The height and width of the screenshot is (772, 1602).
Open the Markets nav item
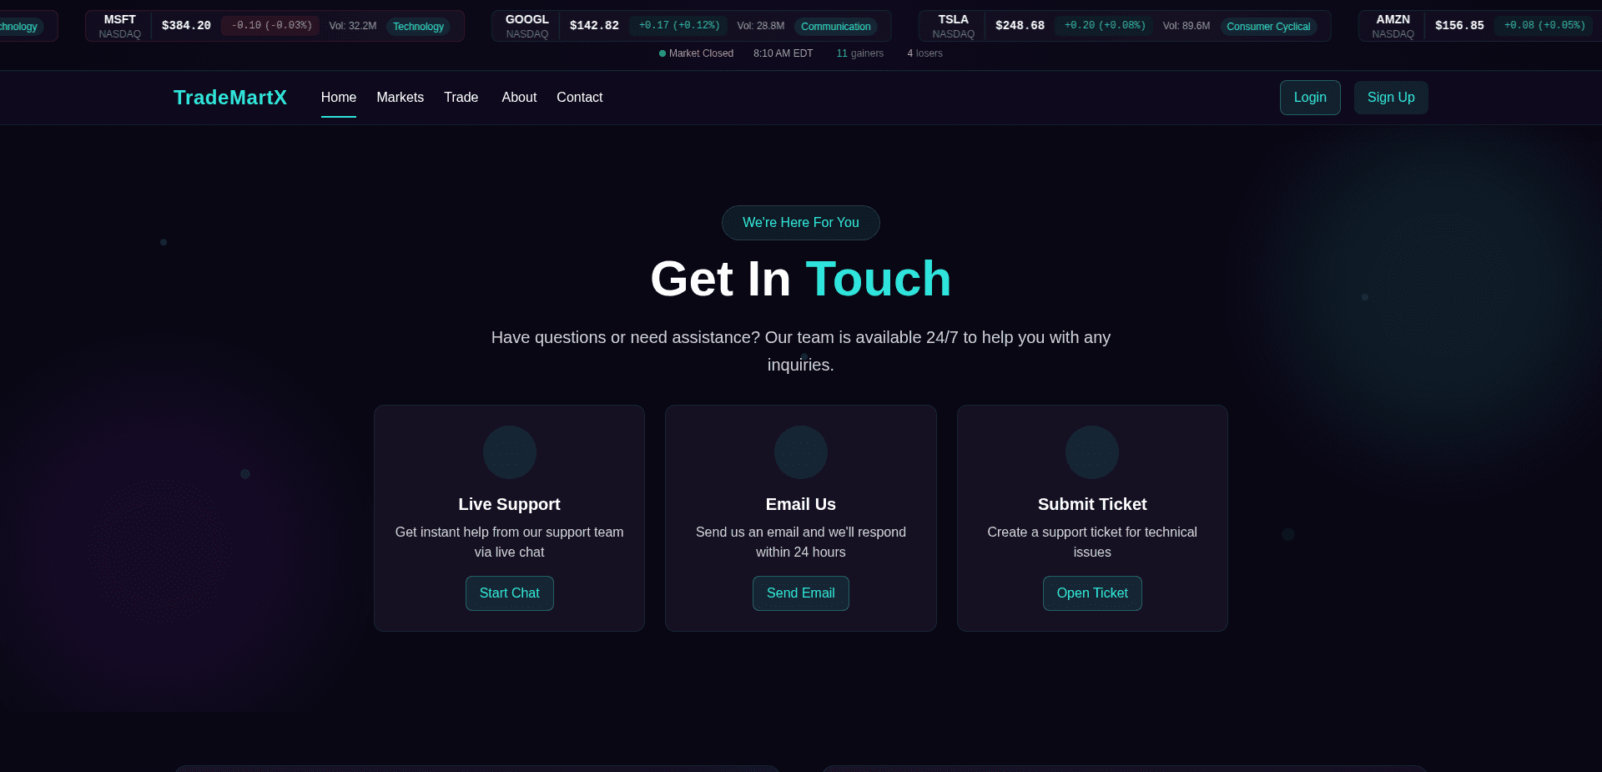400,98
